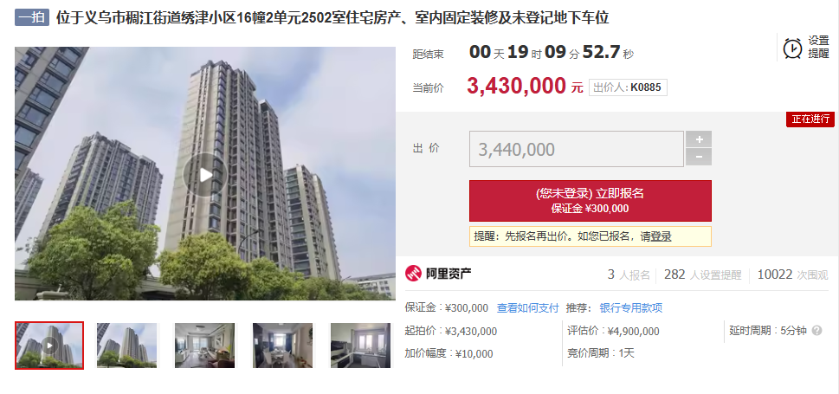Select the living room thumbnail

(x=204, y=346)
